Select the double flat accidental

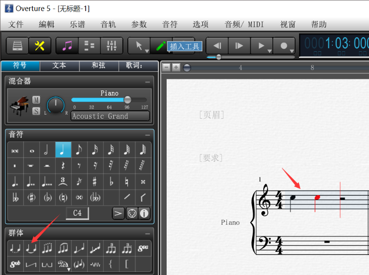click(x=16, y=198)
